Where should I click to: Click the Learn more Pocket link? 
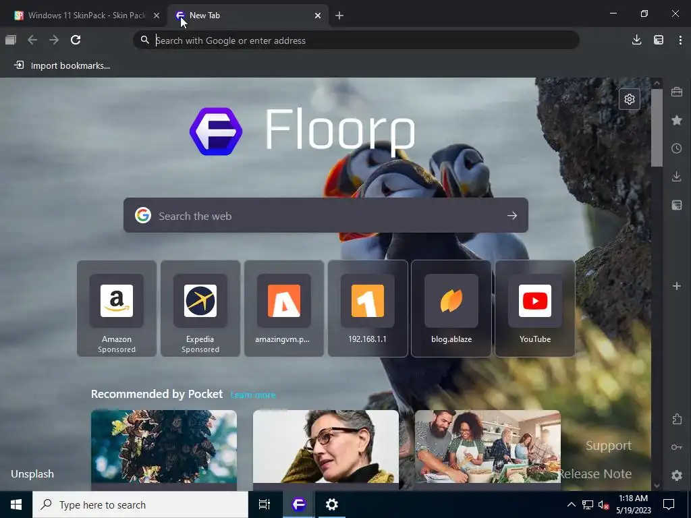pyautogui.click(x=253, y=395)
